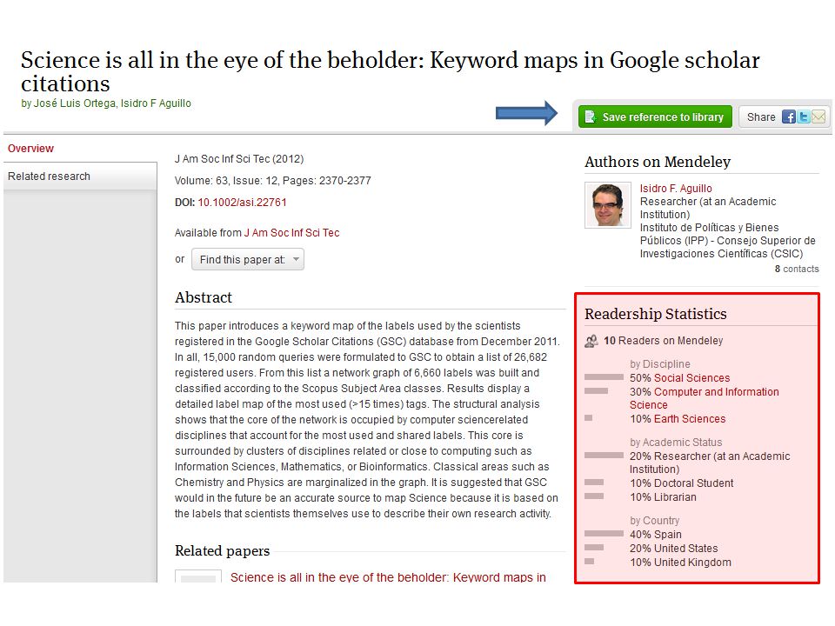
Task: Click the document icon on Save reference button
Action: [x=590, y=117]
